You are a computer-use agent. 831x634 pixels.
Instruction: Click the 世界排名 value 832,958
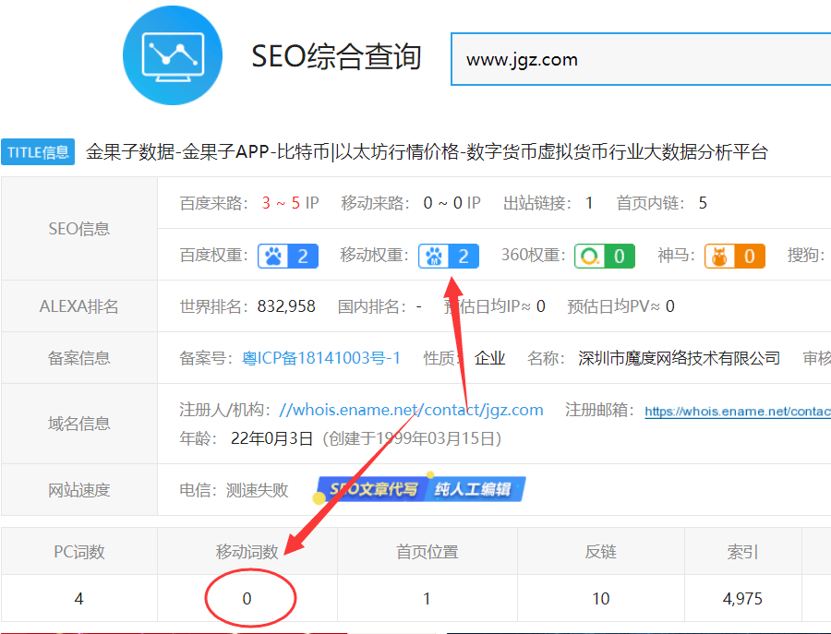(x=286, y=306)
